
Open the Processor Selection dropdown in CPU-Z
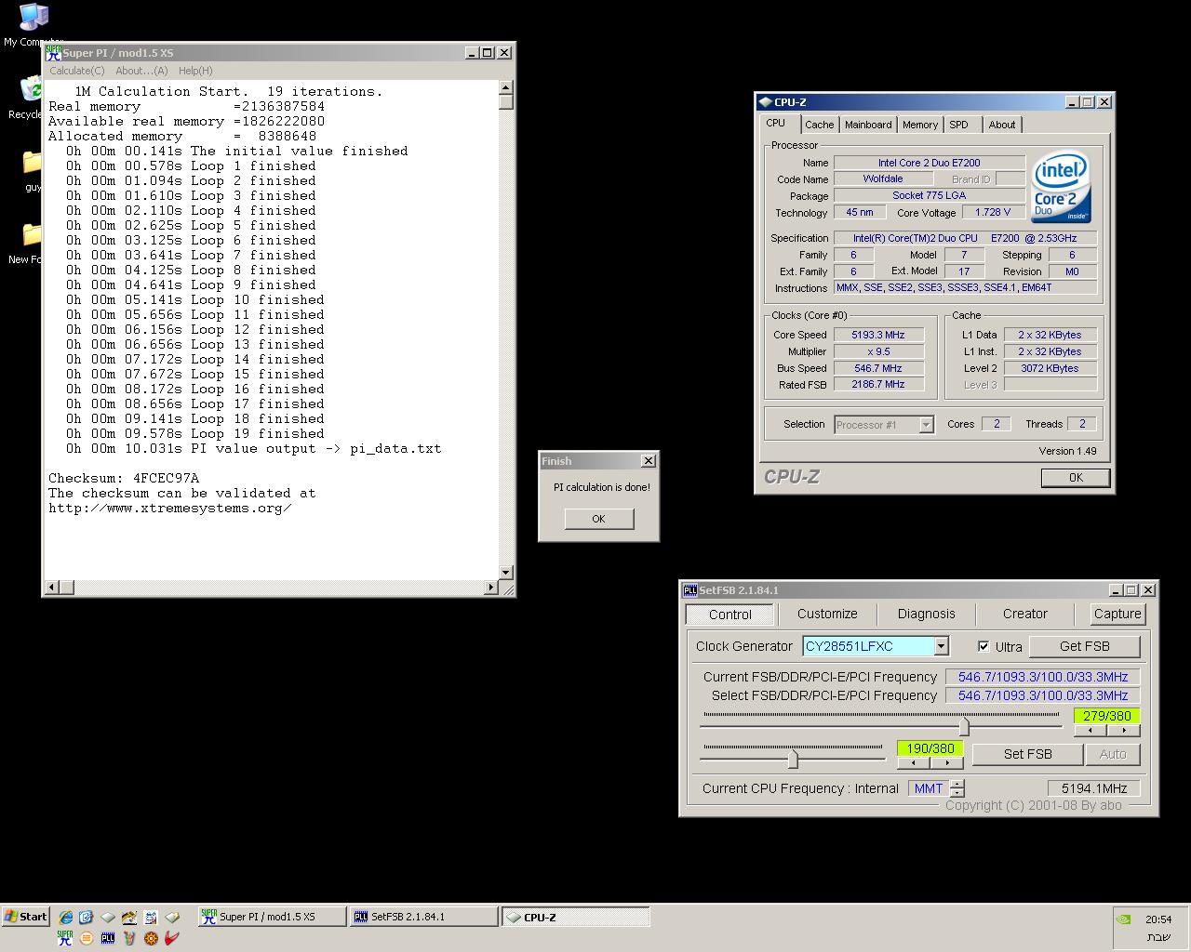point(926,425)
